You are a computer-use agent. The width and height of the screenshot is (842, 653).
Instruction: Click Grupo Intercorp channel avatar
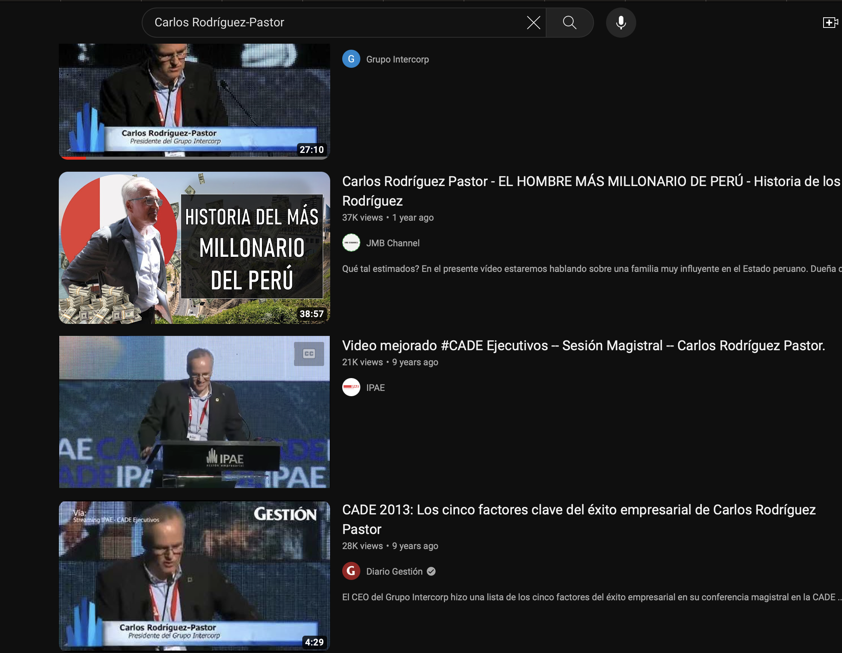point(351,59)
